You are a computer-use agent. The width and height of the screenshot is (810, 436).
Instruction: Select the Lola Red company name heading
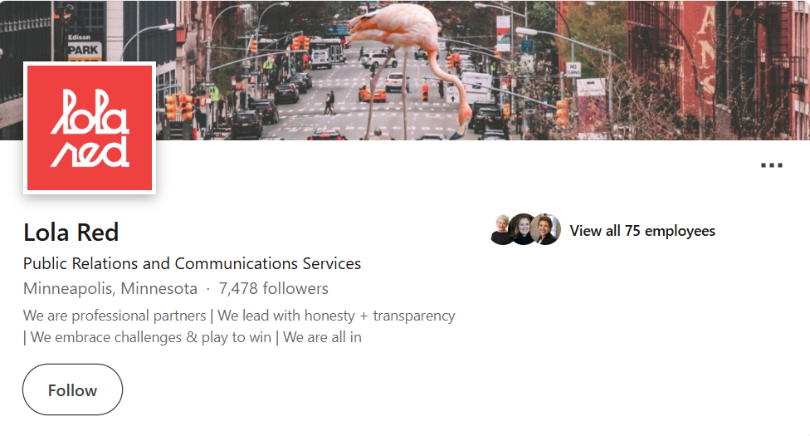click(71, 233)
